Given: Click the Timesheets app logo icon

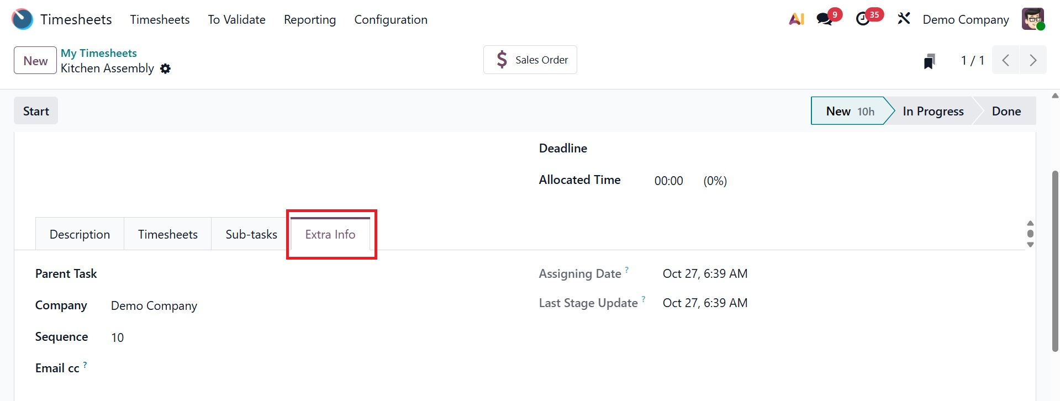Looking at the screenshot, I should [22, 19].
